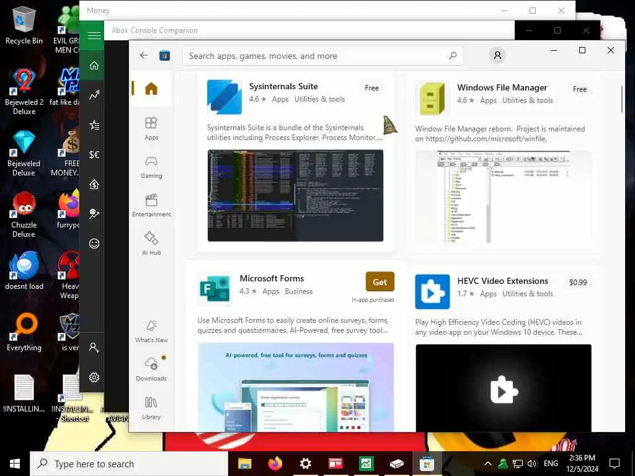
Task: Click the Xbox Console Companion title bar
Action: pos(309,30)
